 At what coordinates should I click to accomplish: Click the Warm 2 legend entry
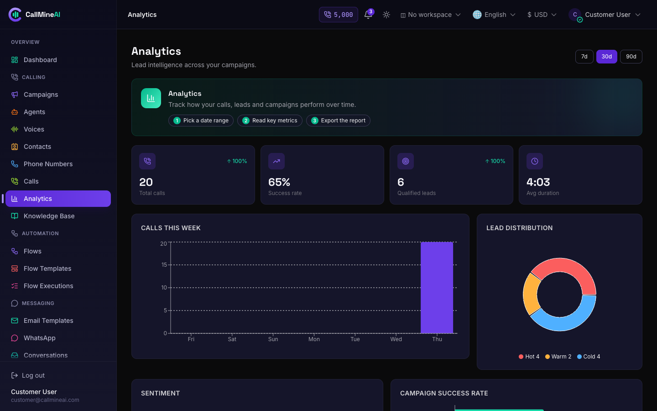click(558, 357)
